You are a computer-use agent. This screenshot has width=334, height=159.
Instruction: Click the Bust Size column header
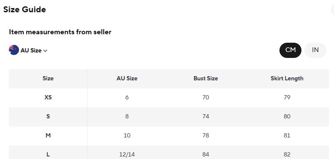click(205, 78)
